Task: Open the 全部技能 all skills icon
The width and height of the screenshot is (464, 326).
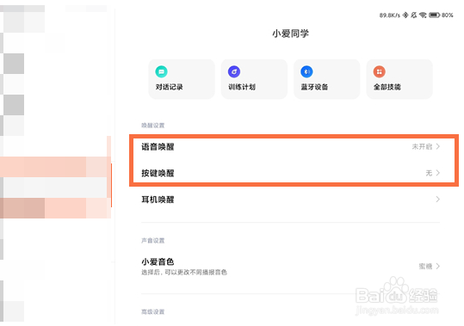Action: coord(380,71)
